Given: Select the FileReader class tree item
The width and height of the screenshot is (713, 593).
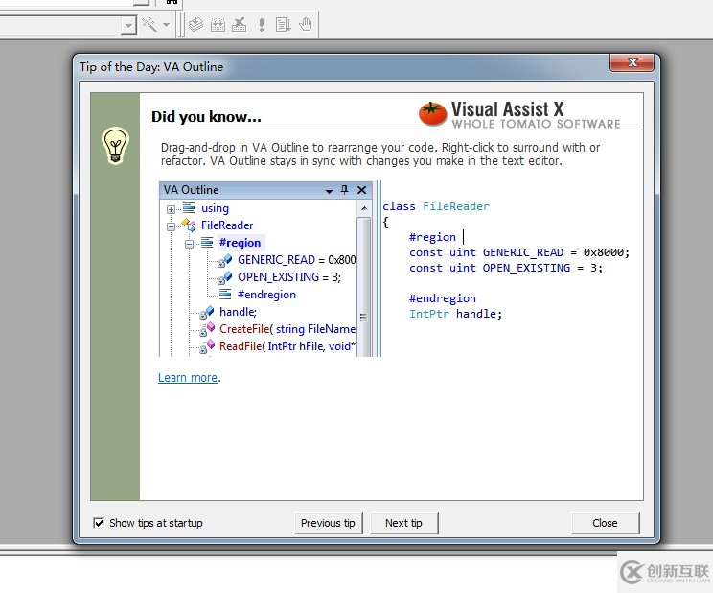Looking at the screenshot, I should [227, 225].
